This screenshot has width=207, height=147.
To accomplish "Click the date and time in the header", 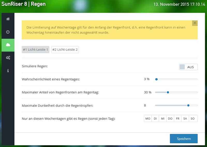I will tap(179, 4).
